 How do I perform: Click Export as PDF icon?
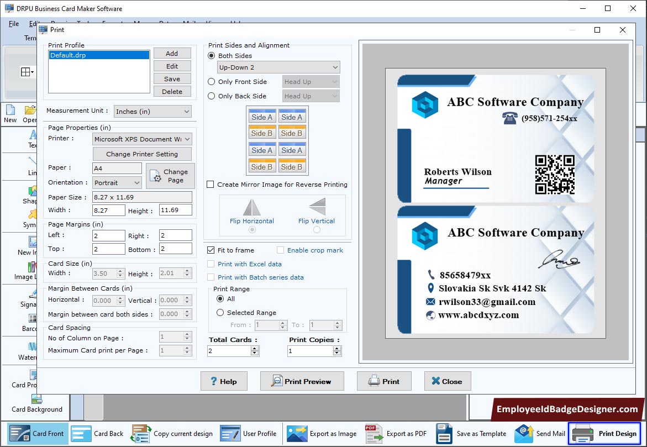click(x=374, y=433)
